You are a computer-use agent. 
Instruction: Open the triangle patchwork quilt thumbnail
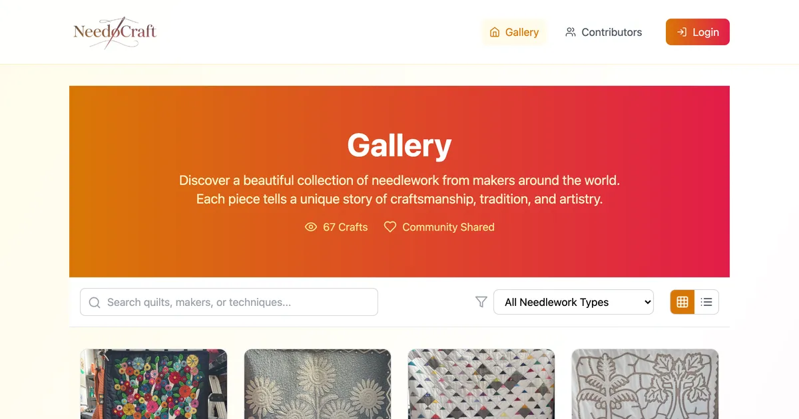tap(481, 384)
